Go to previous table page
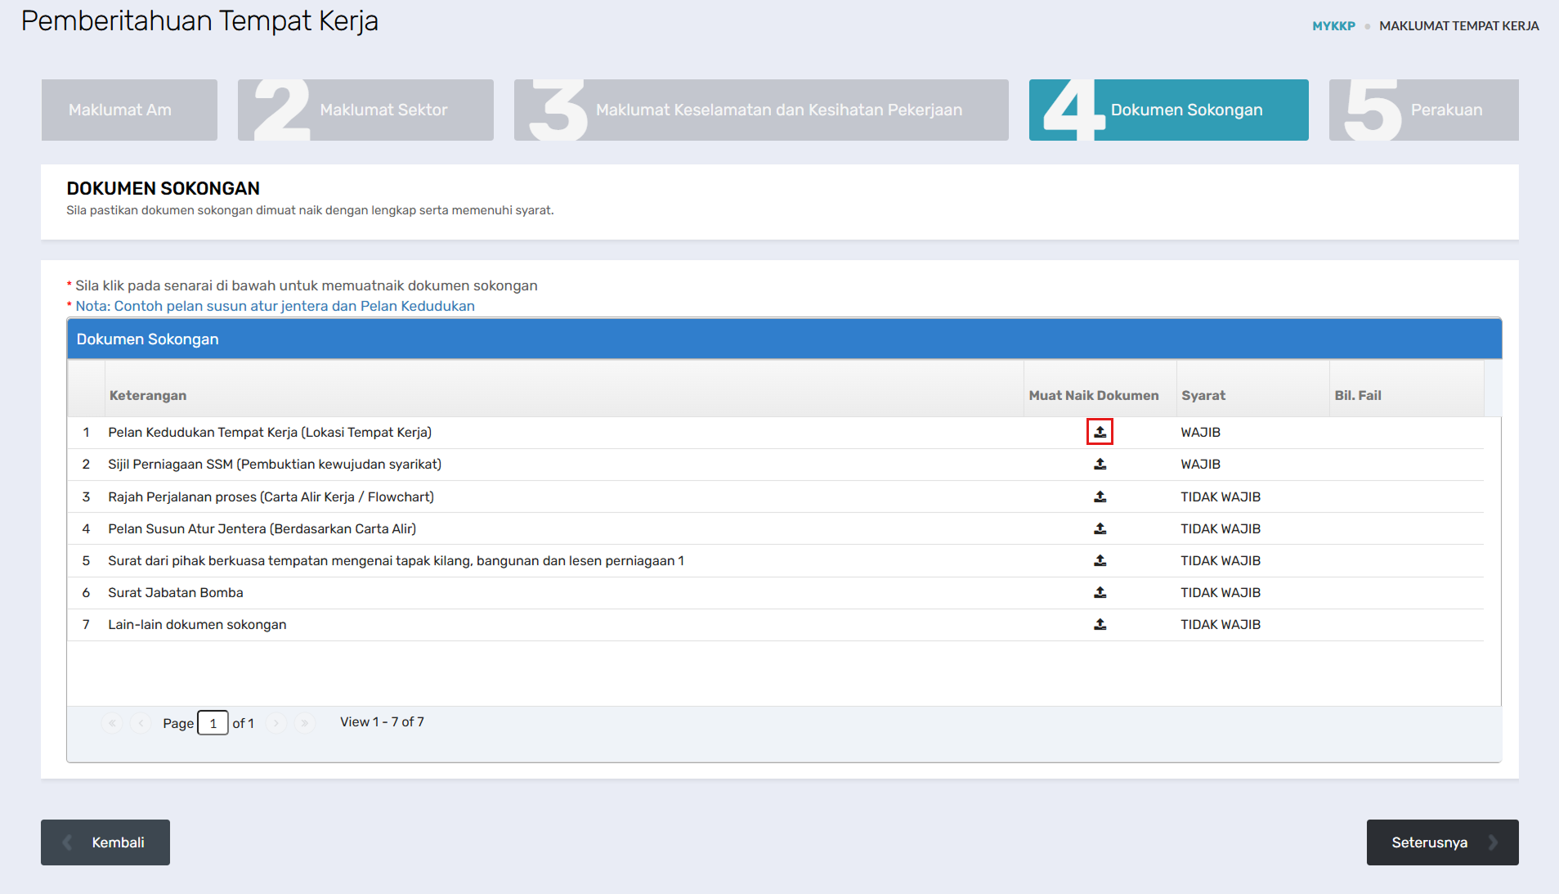Image resolution: width=1559 pixels, height=894 pixels. [x=141, y=723]
